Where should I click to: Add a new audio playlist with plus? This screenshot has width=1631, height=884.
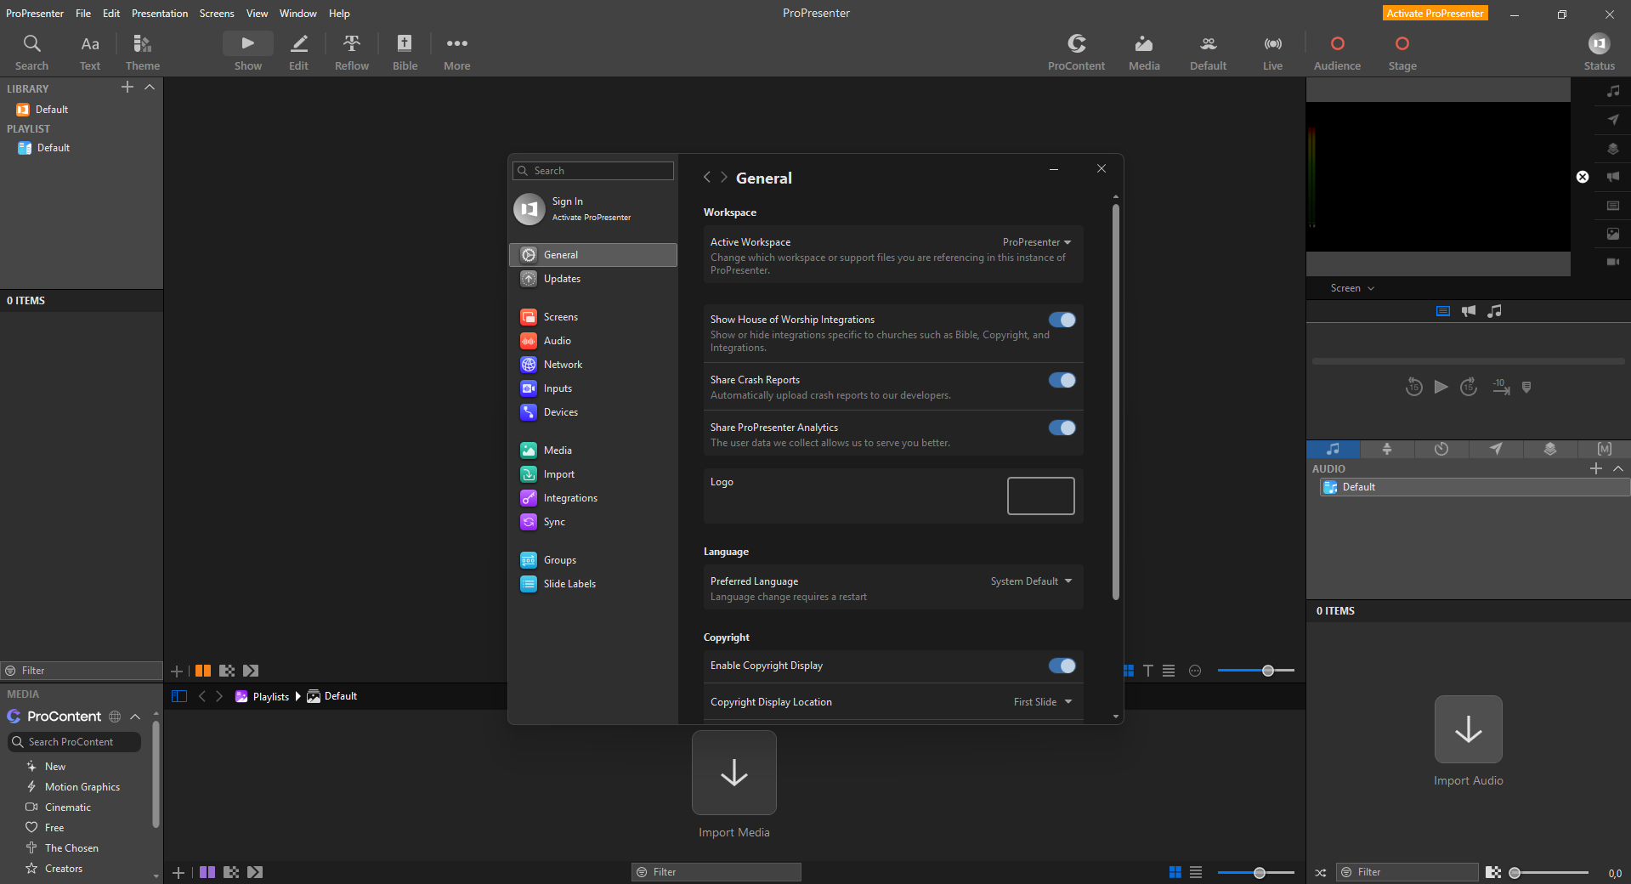click(1596, 468)
